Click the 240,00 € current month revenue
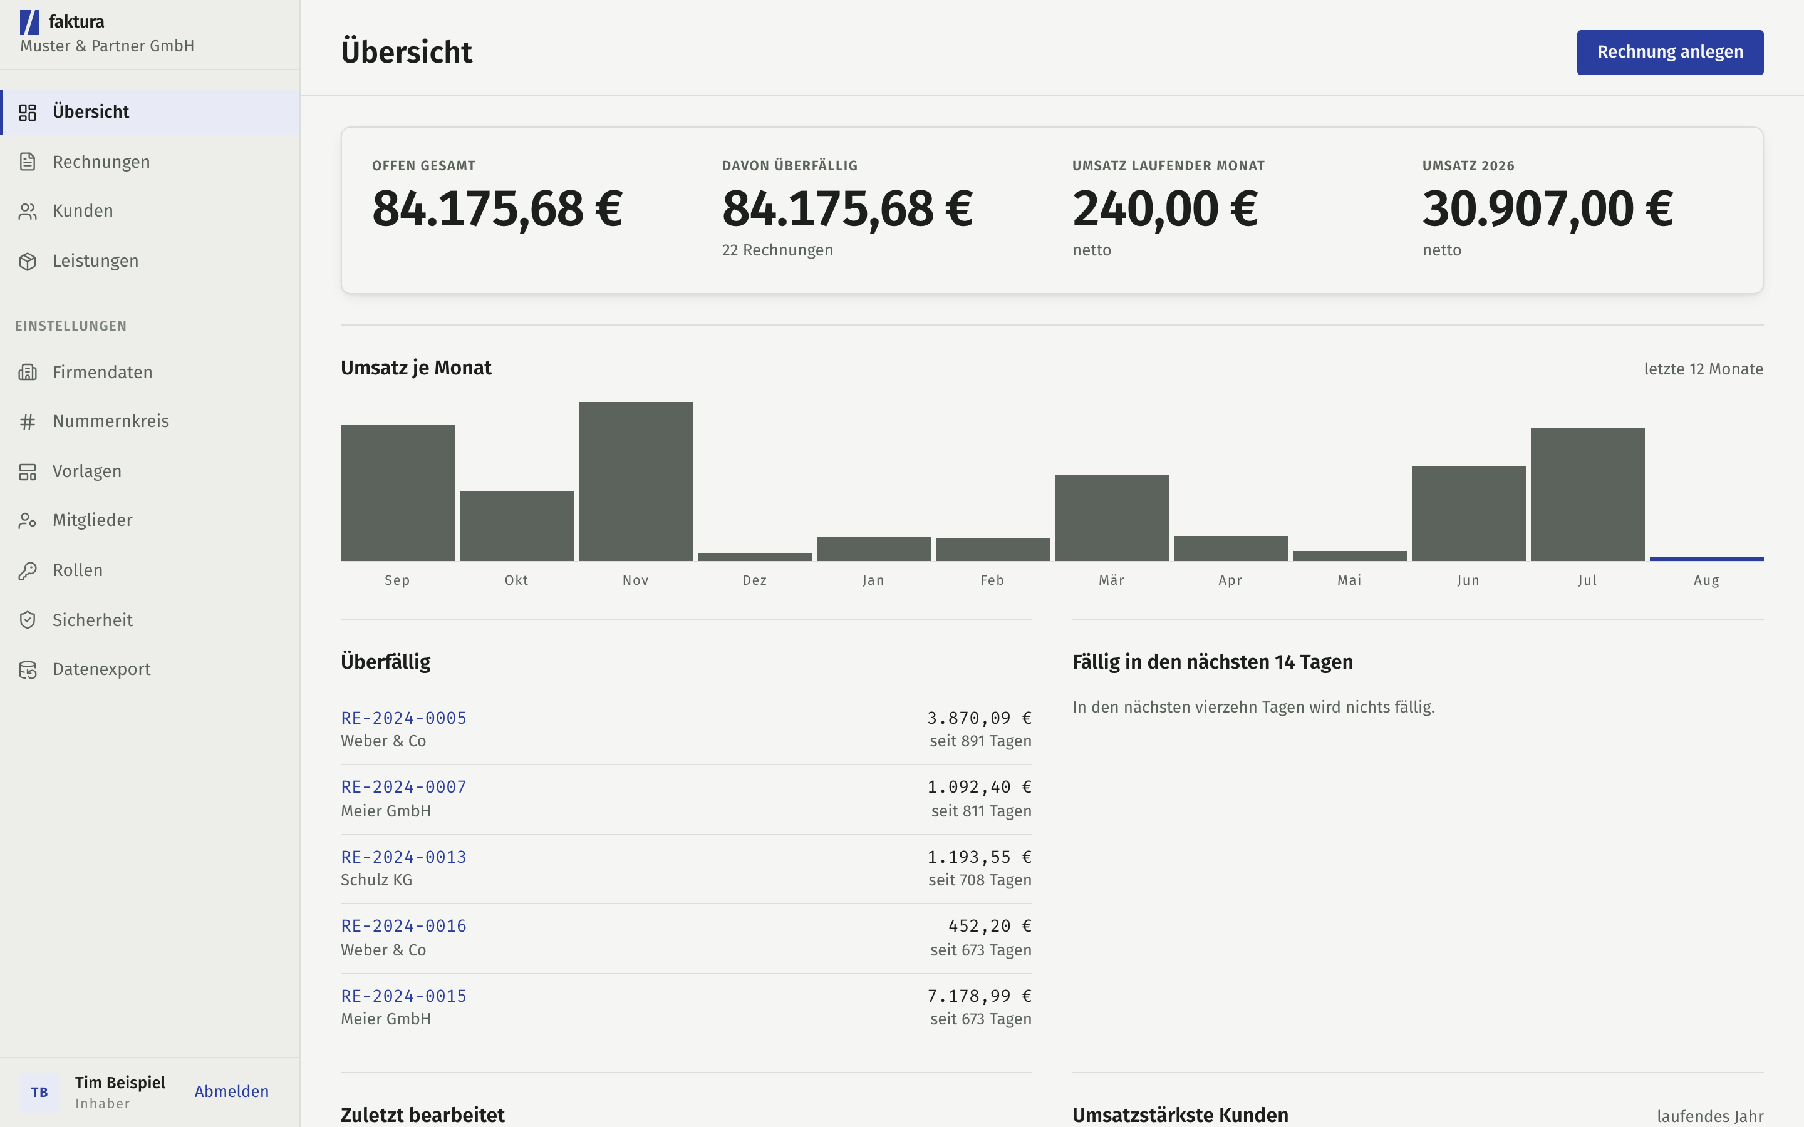The width and height of the screenshot is (1804, 1127). click(x=1165, y=208)
